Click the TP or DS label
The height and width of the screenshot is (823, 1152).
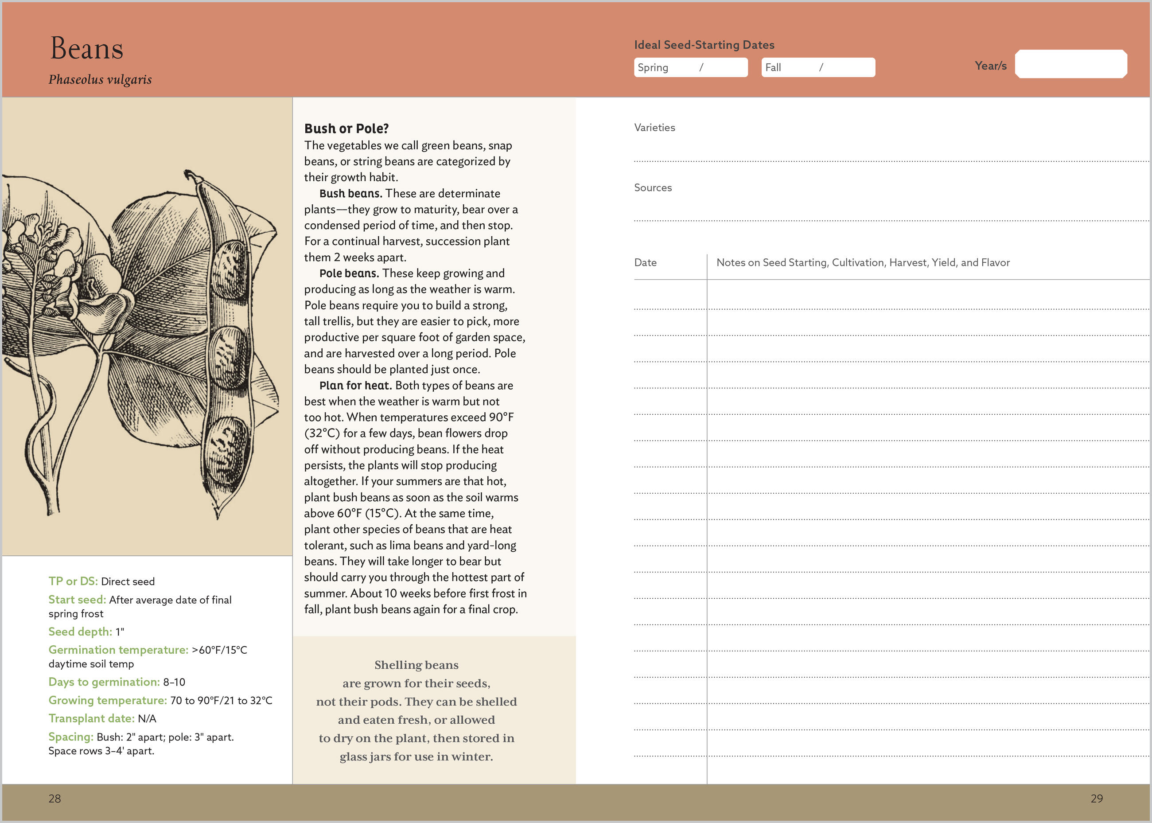(73, 581)
